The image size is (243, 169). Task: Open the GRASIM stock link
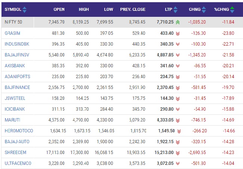12,33
